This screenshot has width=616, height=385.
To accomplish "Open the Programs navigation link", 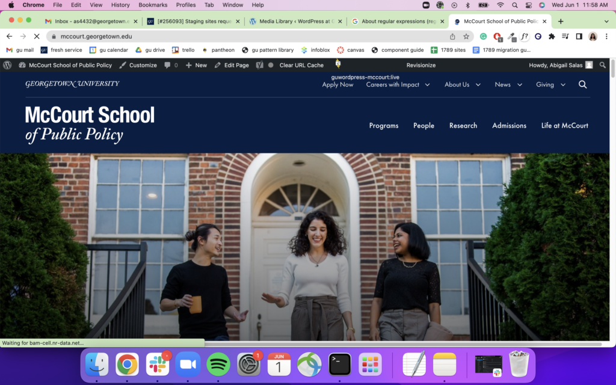I will pos(383,125).
